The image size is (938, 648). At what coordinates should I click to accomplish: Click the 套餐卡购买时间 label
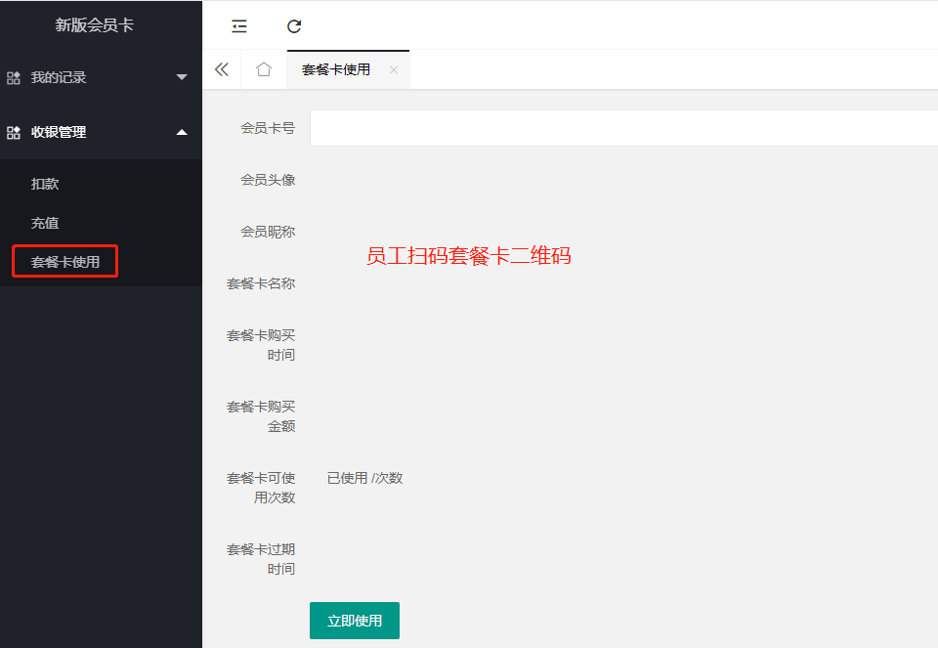point(261,345)
